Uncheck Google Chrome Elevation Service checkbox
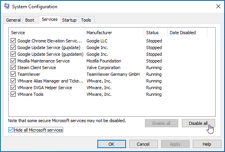 click(x=13, y=41)
